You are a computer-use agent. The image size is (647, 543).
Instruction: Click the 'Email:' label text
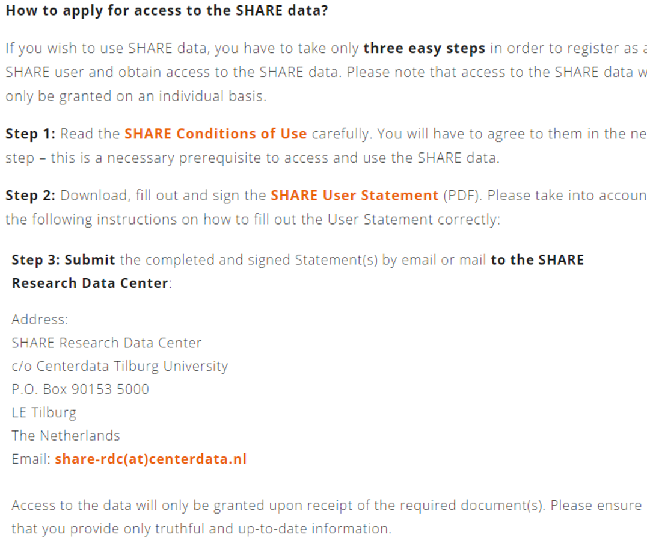31,459
